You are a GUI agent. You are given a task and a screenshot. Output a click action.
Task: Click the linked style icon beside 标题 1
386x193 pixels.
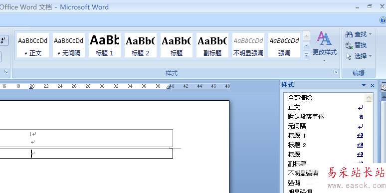[x=360, y=135]
